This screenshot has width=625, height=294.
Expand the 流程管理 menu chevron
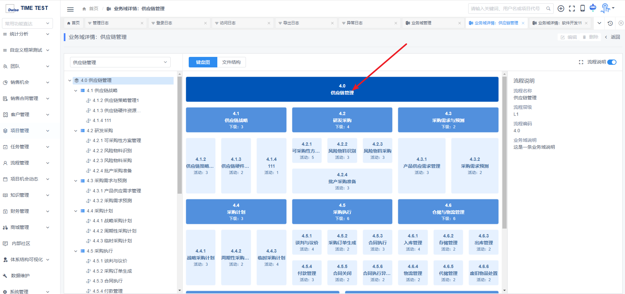48,163
